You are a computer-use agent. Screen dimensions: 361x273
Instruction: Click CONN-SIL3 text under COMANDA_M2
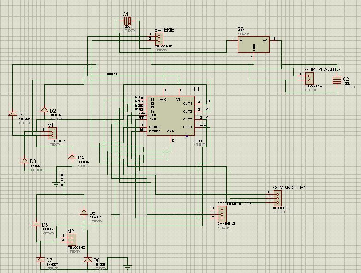(226, 223)
